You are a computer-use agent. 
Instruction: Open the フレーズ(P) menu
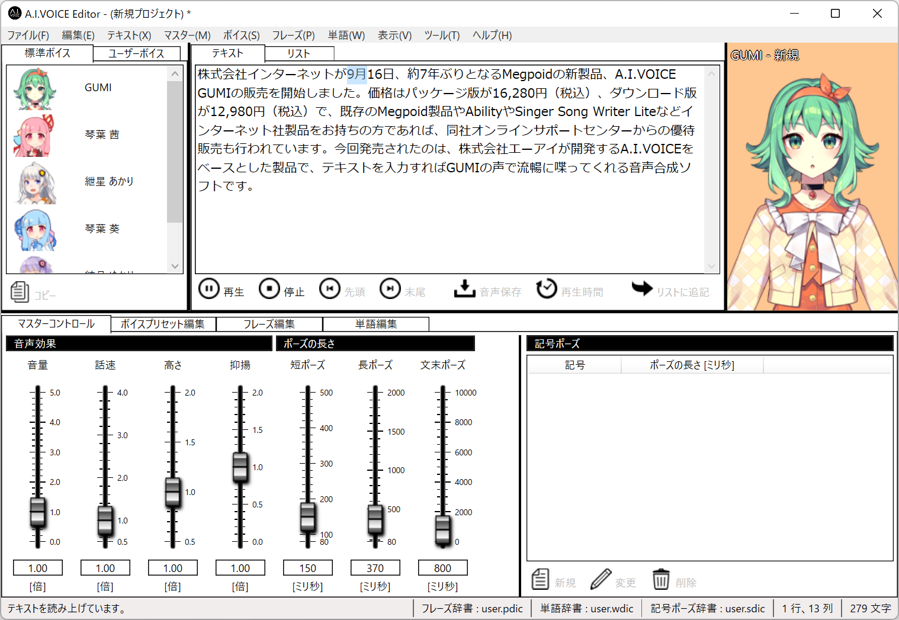pyautogui.click(x=293, y=35)
